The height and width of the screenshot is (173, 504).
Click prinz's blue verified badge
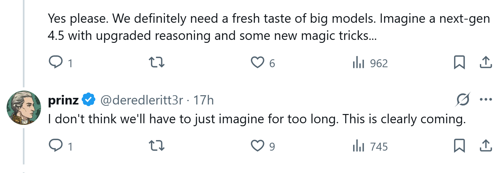pos(89,100)
